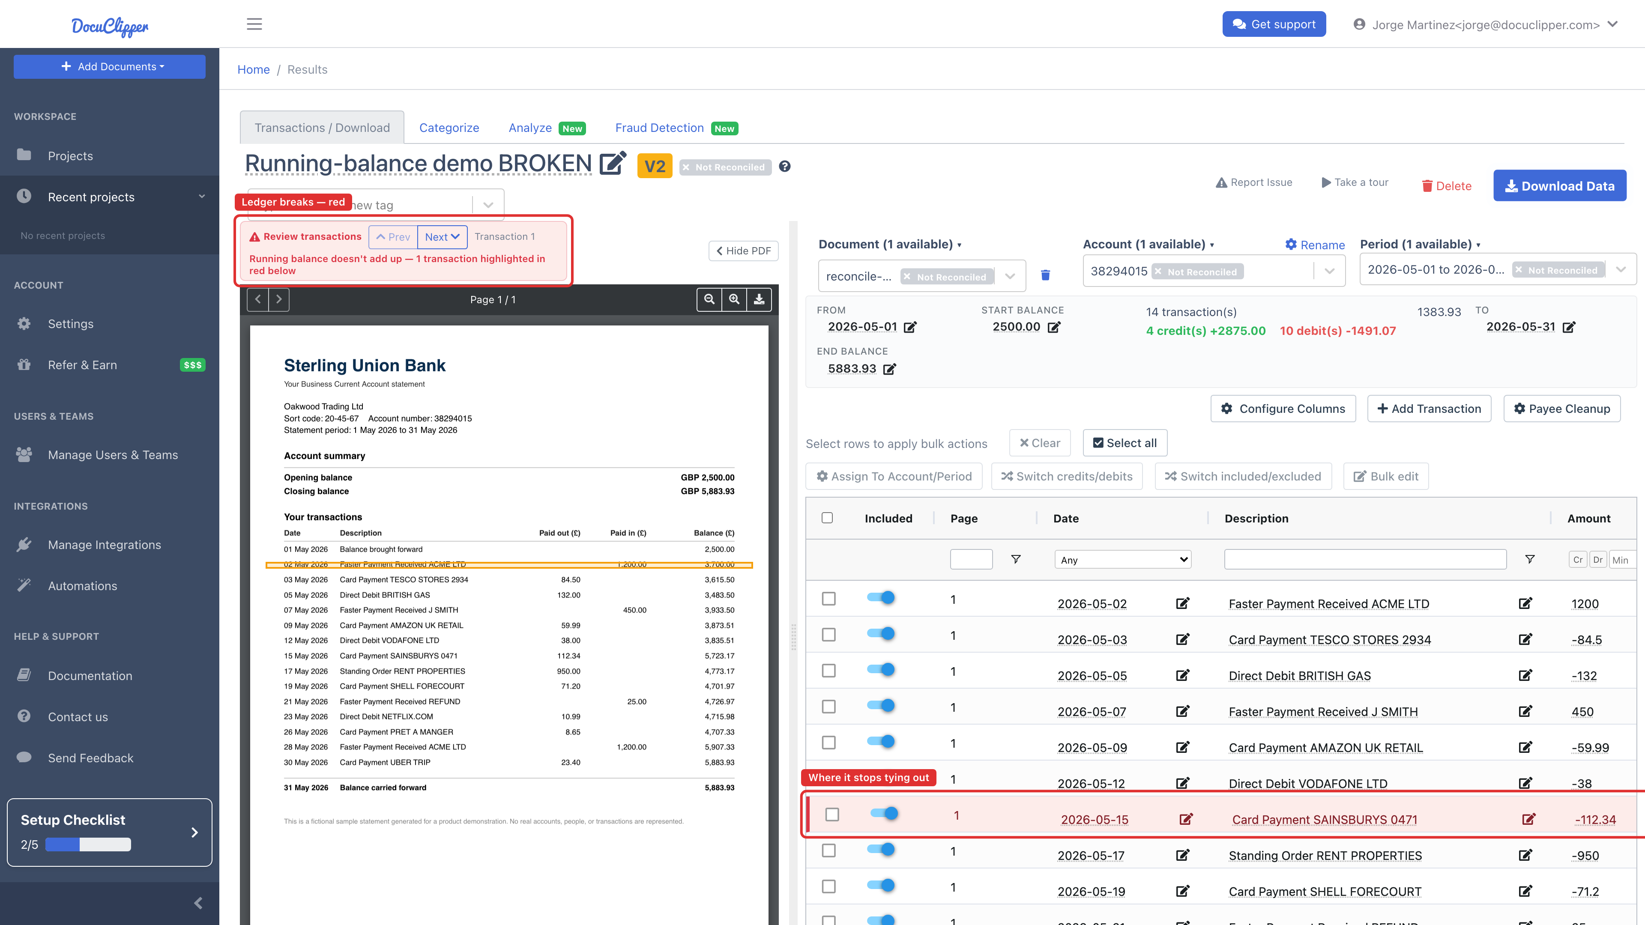Click the Get support button
The height and width of the screenshot is (925, 1645).
[x=1273, y=24]
